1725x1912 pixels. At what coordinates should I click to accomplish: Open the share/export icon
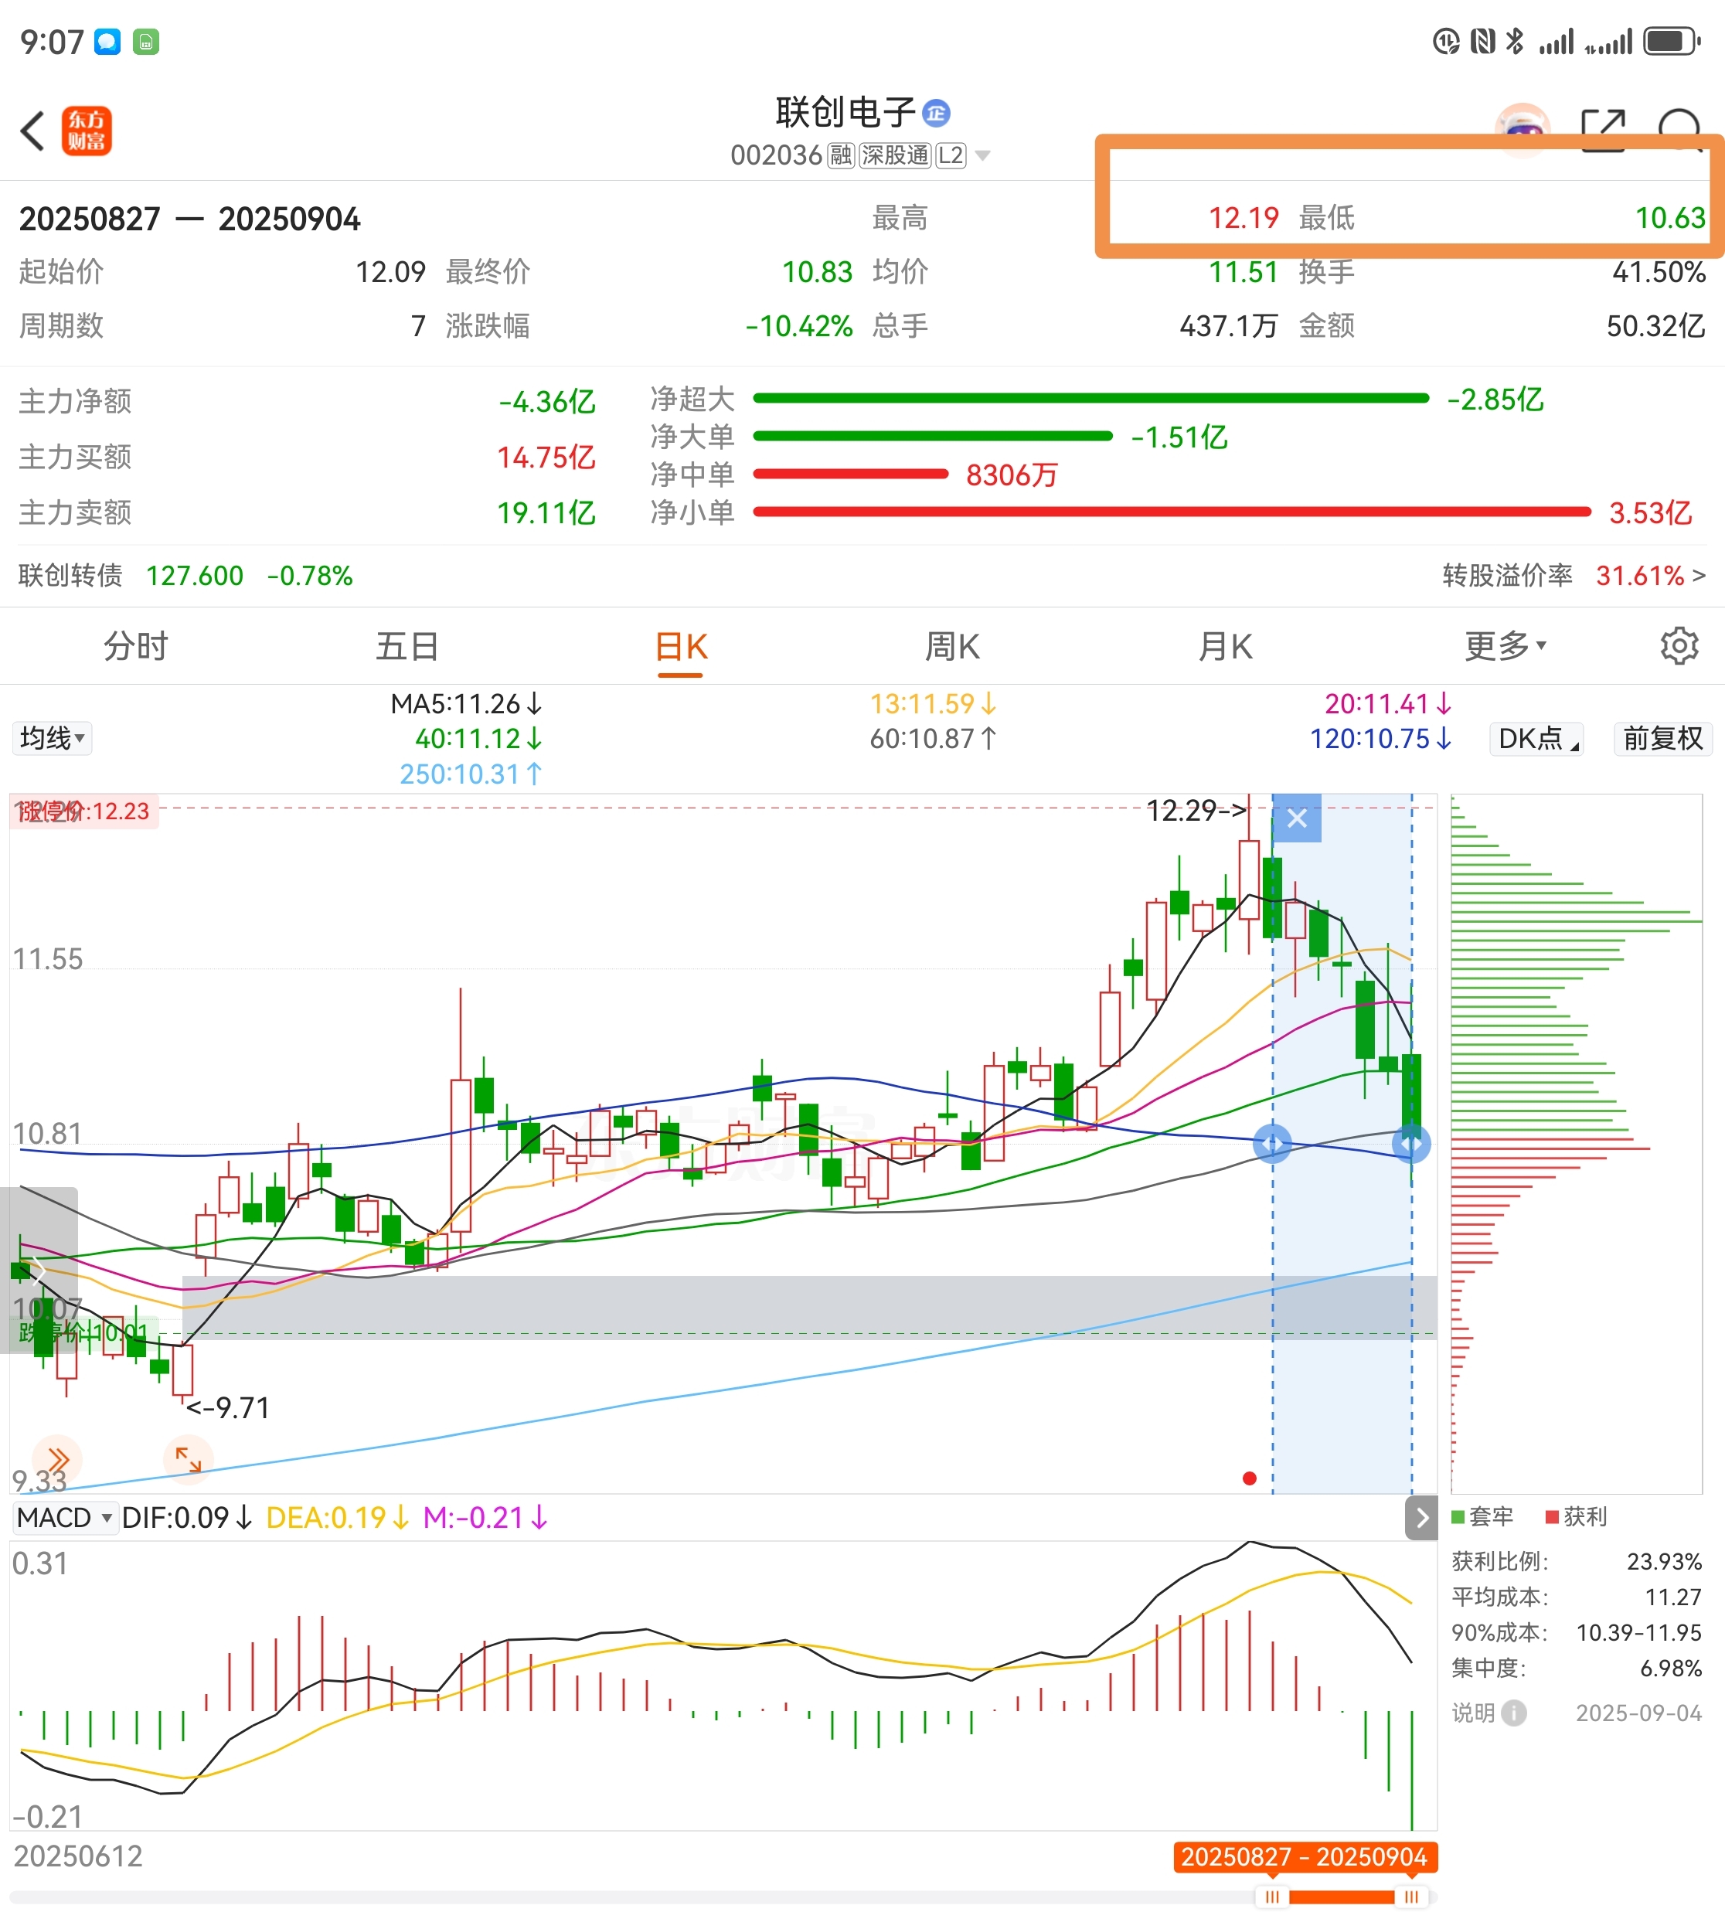click(1604, 129)
